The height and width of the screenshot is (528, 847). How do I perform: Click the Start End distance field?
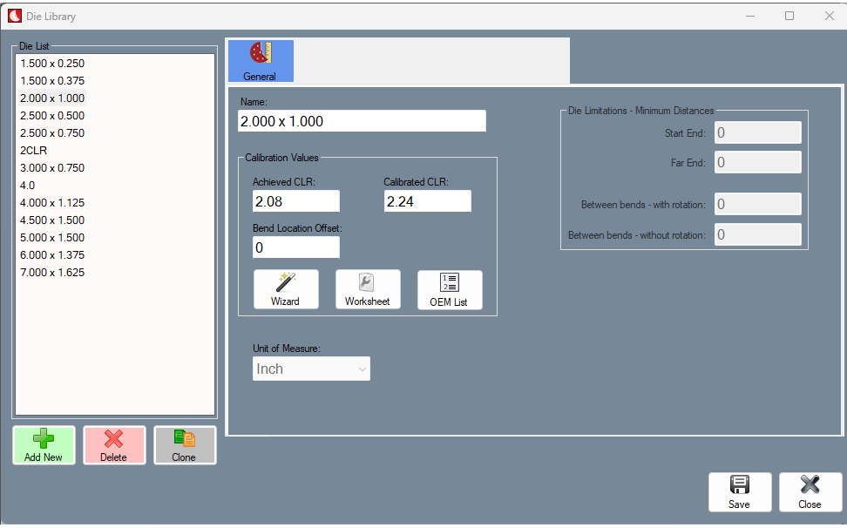click(758, 132)
